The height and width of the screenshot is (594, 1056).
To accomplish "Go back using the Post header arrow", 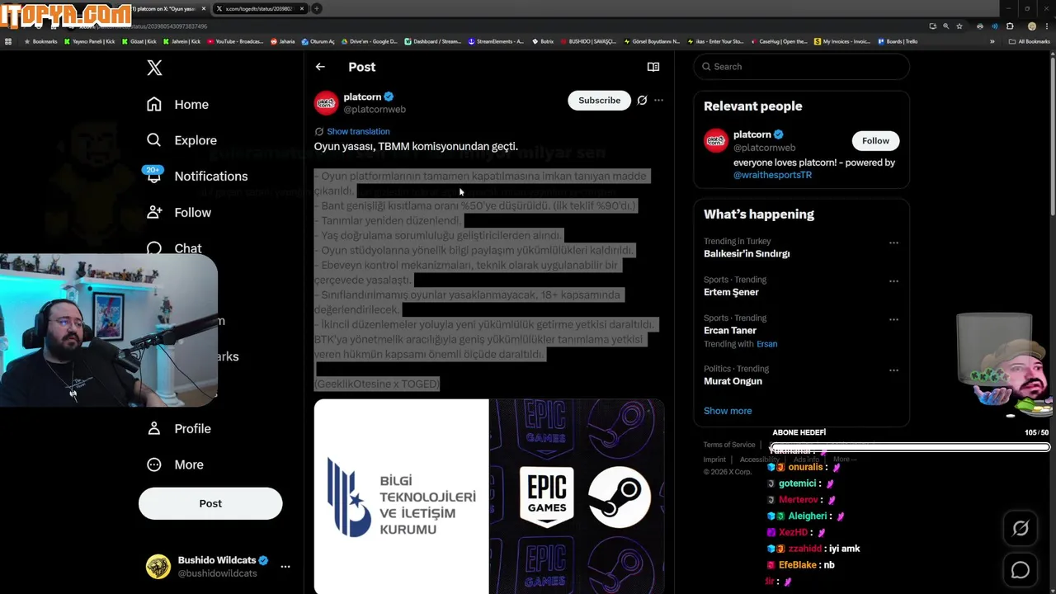I will [320, 67].
